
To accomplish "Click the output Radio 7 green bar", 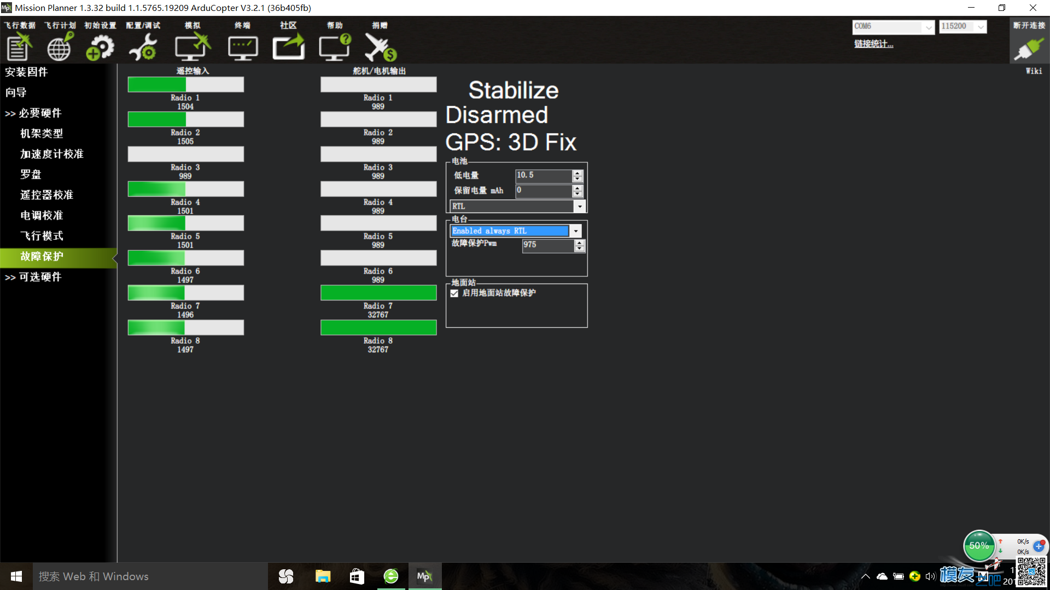I will tap(378, 293).
